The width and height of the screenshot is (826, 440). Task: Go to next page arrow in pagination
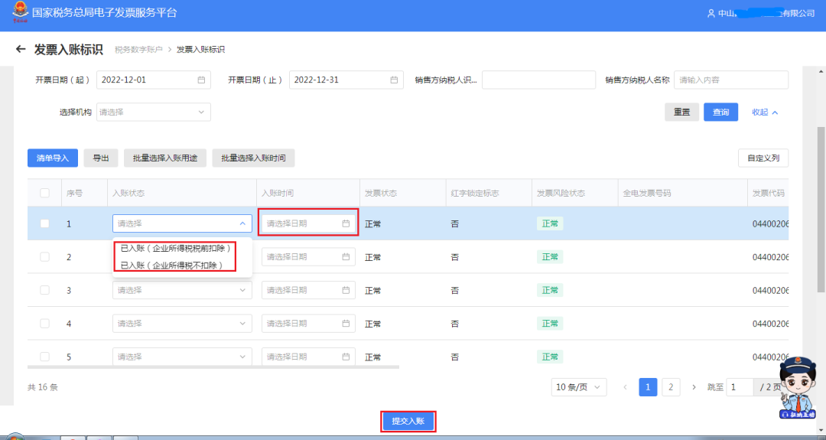coord(694,387)
